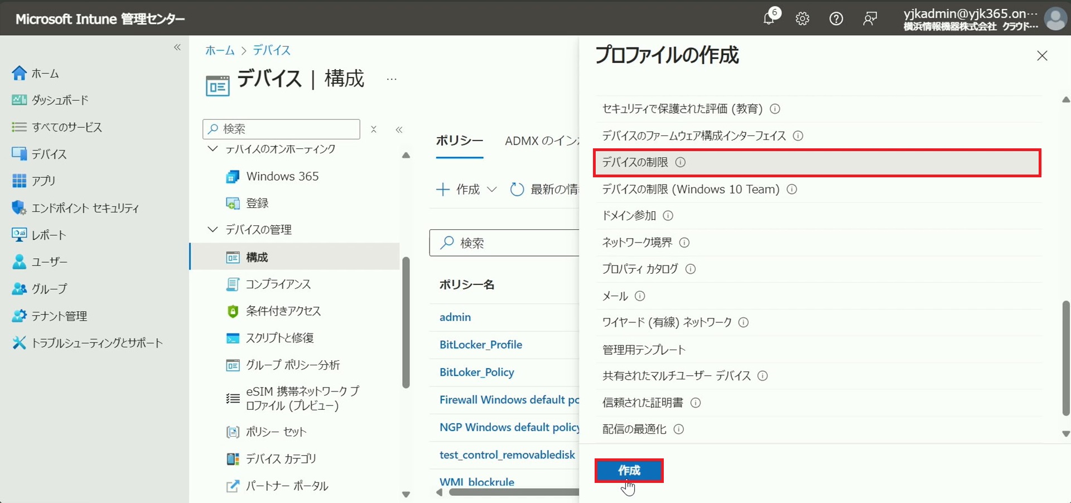Click the device menu search field

coord(281,129)
